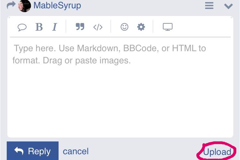Click the curved arrow inside Reply button
The width and height of the screenshot is (240, 160).
[x=19, y=151]
